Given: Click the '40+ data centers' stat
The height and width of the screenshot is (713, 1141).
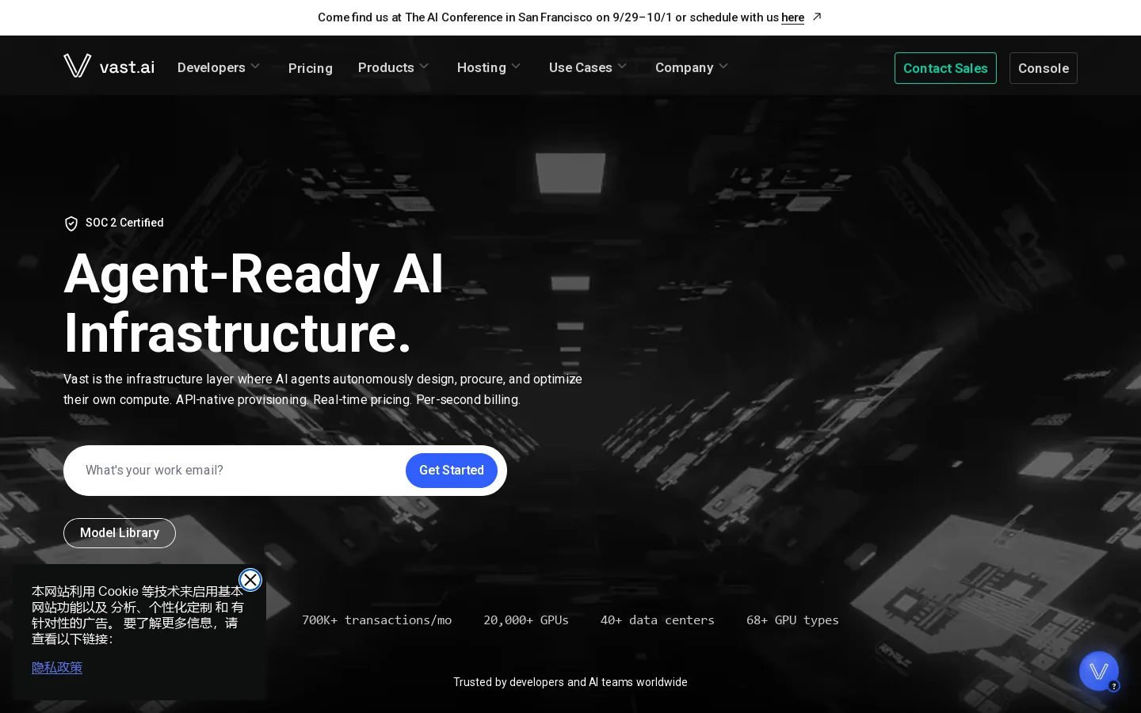Looking at the screenshot, I should click(x=658, y=620).
